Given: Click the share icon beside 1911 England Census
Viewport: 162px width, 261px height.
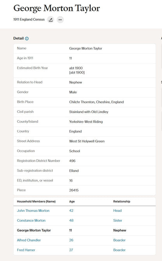Looking at the screenshot, I should (51, 19).
